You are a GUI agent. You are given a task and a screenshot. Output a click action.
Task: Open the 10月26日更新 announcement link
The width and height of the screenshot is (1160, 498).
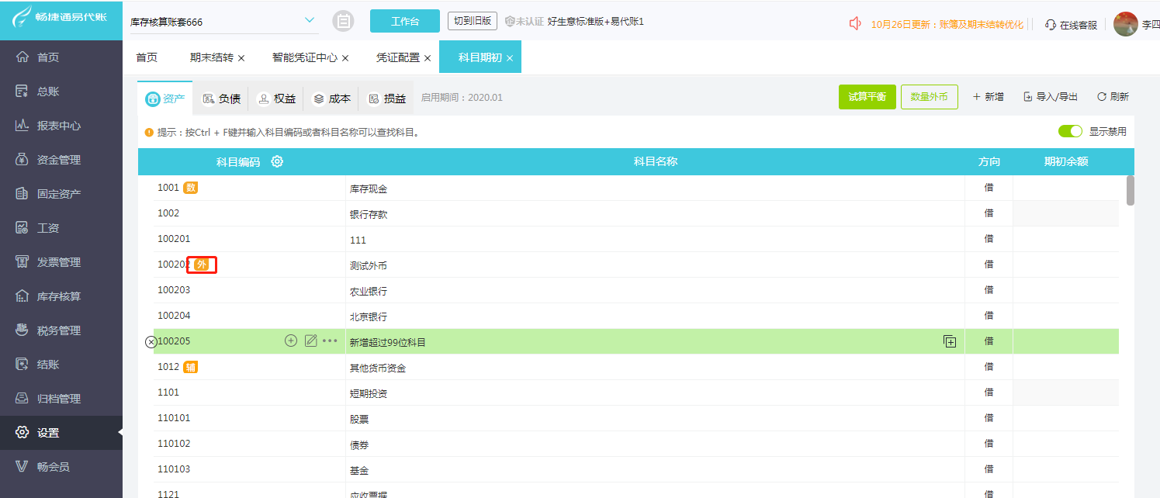pyautogui.click(x=949, y=24)
